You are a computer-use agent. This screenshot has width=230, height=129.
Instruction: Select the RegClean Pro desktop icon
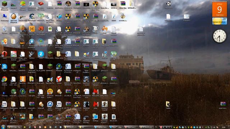click(50, 80)
